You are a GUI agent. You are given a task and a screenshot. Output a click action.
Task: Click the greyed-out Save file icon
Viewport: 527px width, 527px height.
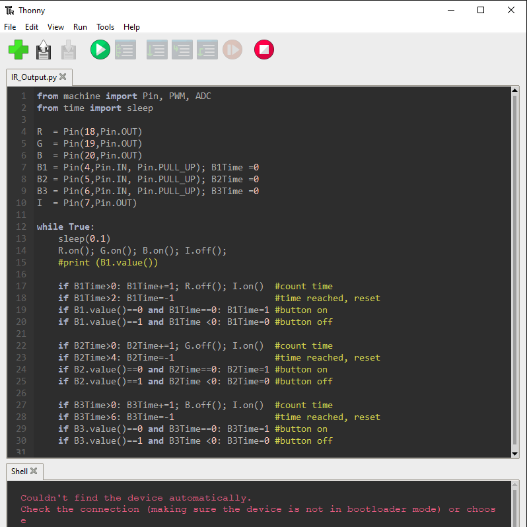(69, 50)
